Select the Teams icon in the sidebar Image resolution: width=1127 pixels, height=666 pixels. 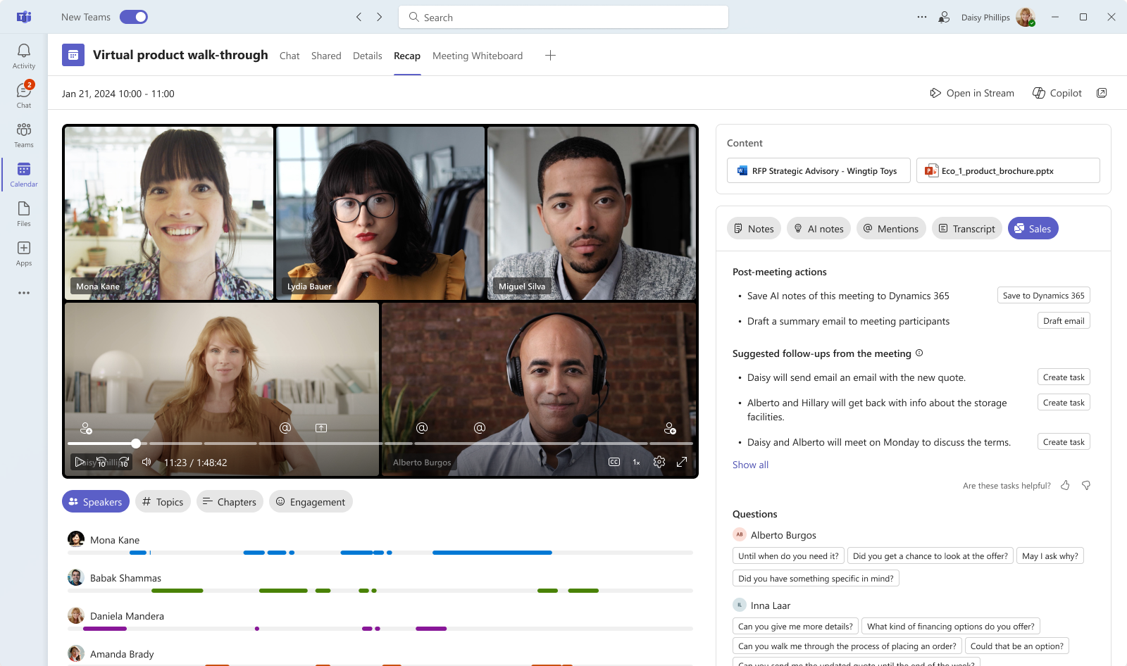[x=23, y=130]
